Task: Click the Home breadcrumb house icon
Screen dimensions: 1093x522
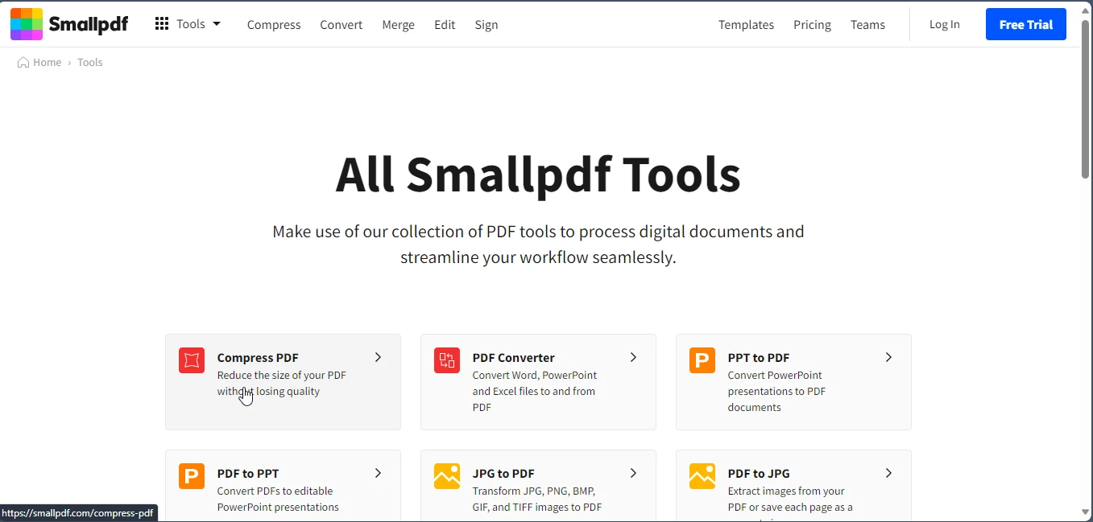Action: [23, 63]
